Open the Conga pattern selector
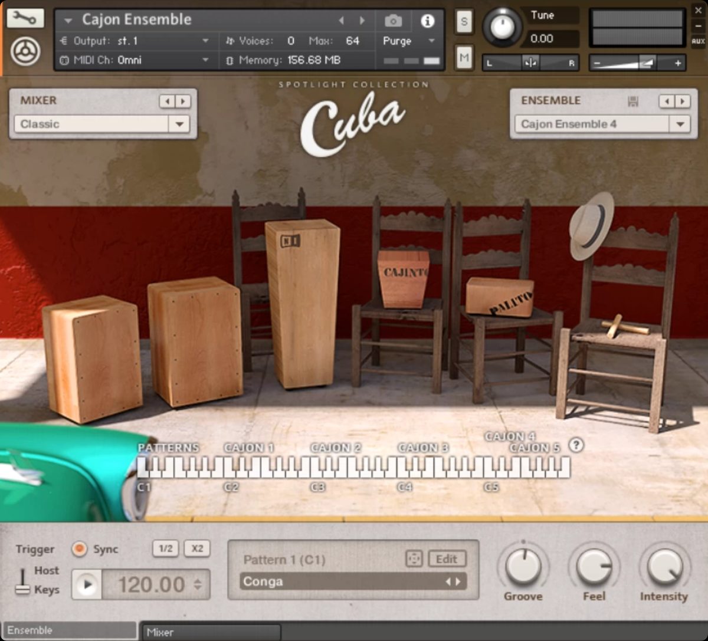This screenshot has width=708, height=641. 353,581
